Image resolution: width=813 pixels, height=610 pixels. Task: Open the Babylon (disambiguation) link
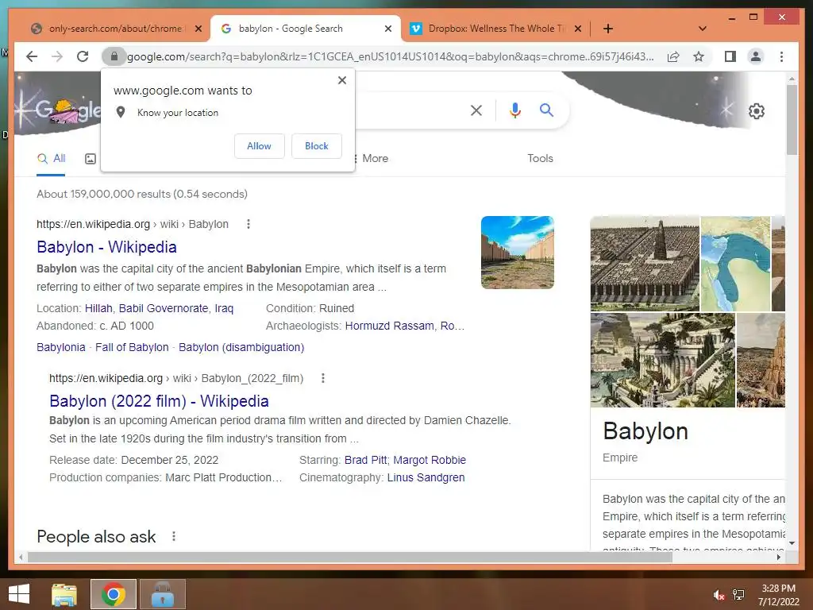pyautogui.click(x=241, y=347)
